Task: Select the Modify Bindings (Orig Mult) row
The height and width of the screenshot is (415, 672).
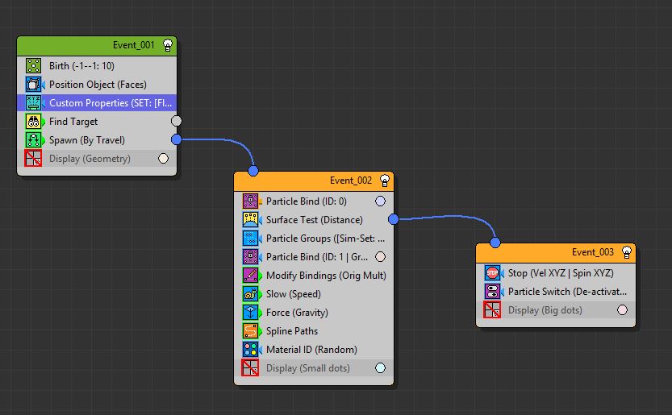Action: pos(314,276)
